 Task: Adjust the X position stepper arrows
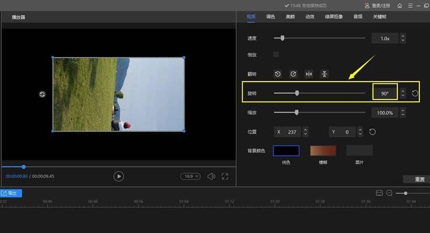coord(305,132)
